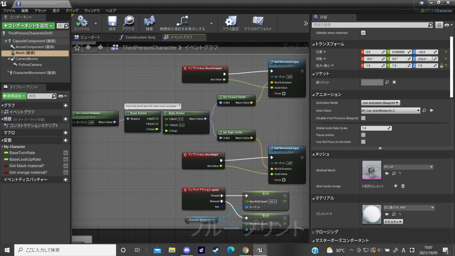Click 無関係な項目を非表示にする toolbar icon
The height and width of the screenshot is (256, 455).
182,23
